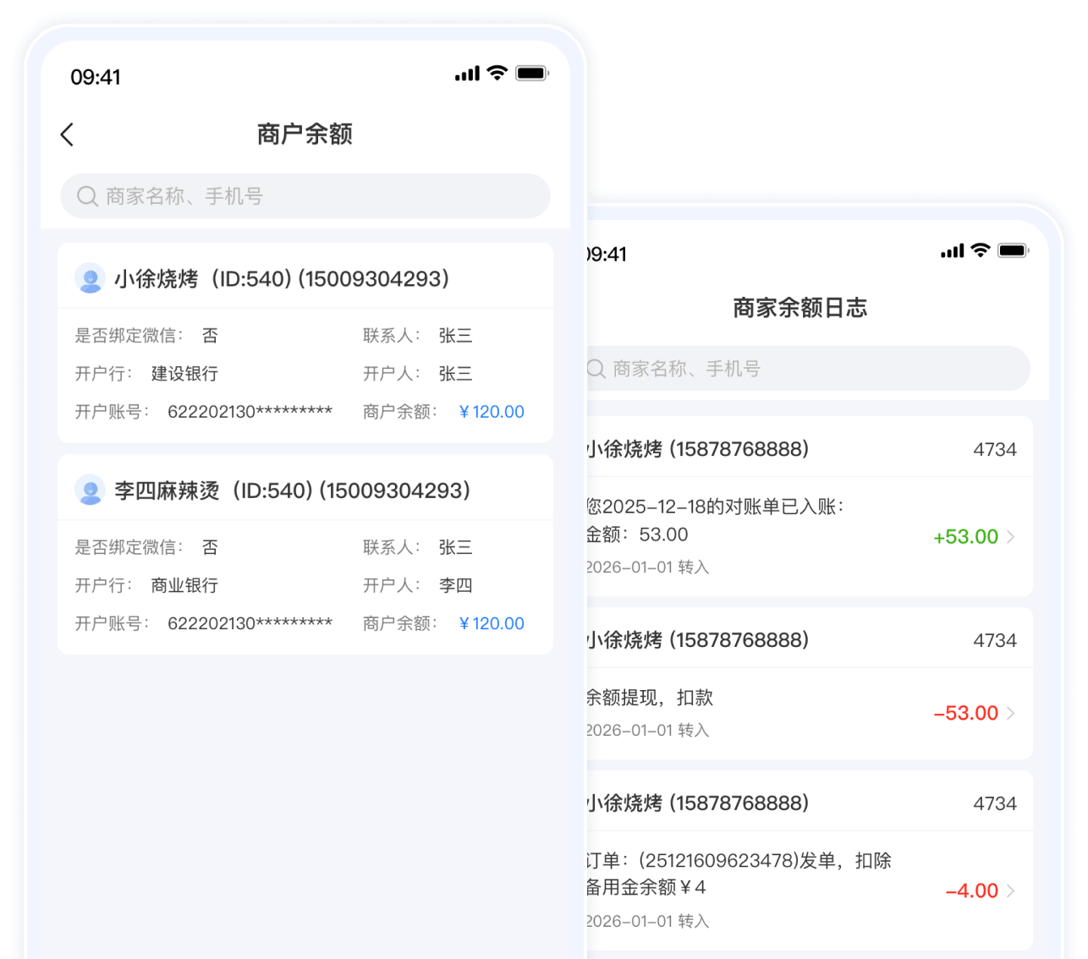Tap the back arrow on 商户余额 page
The image size is (1088, 959).
[68, 134]
